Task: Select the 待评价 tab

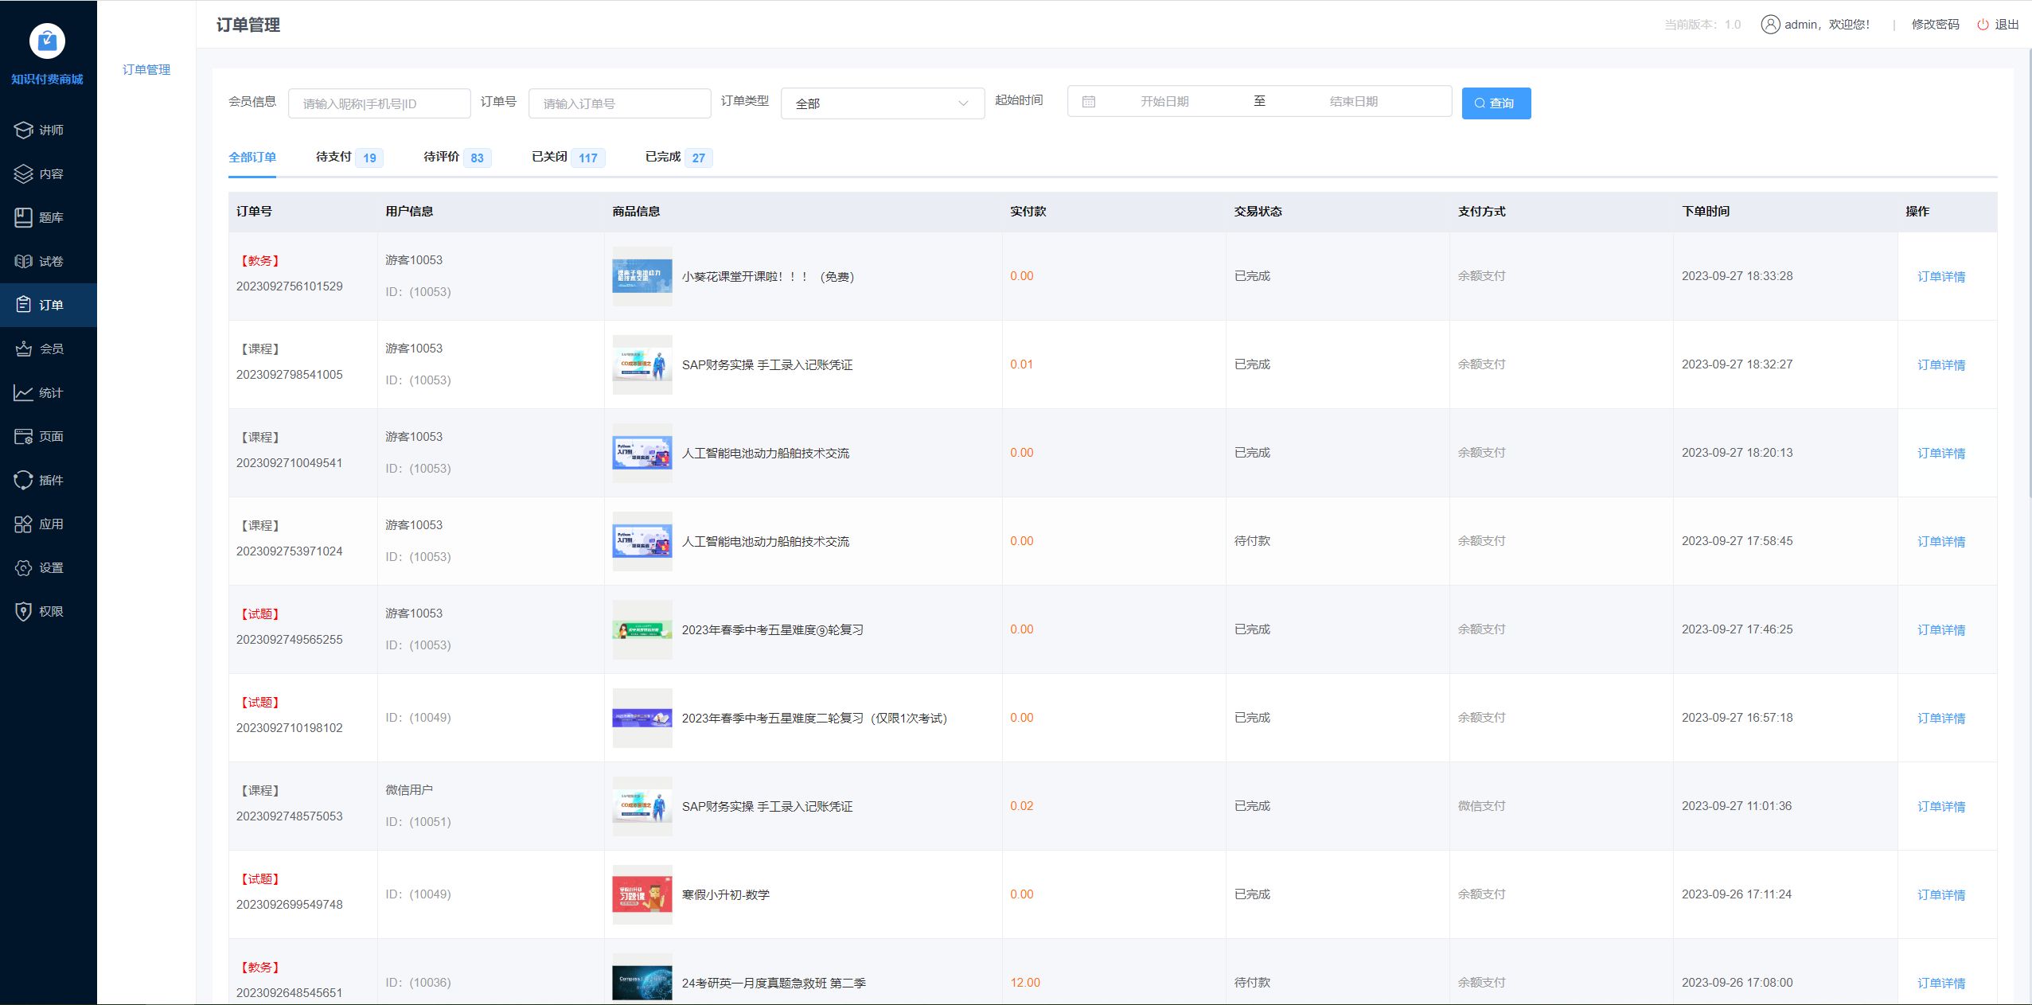Action: (x=441, y=157)
